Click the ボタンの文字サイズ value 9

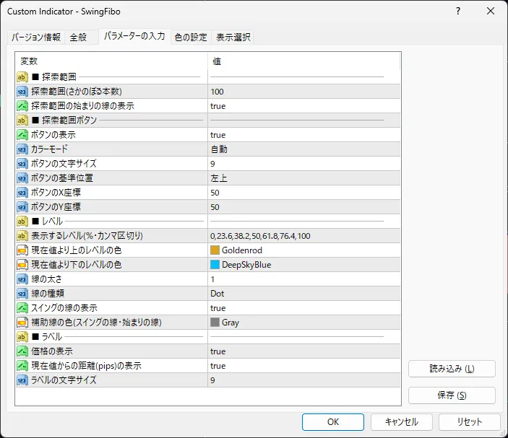pyautogui.click(x=304, y=164)
